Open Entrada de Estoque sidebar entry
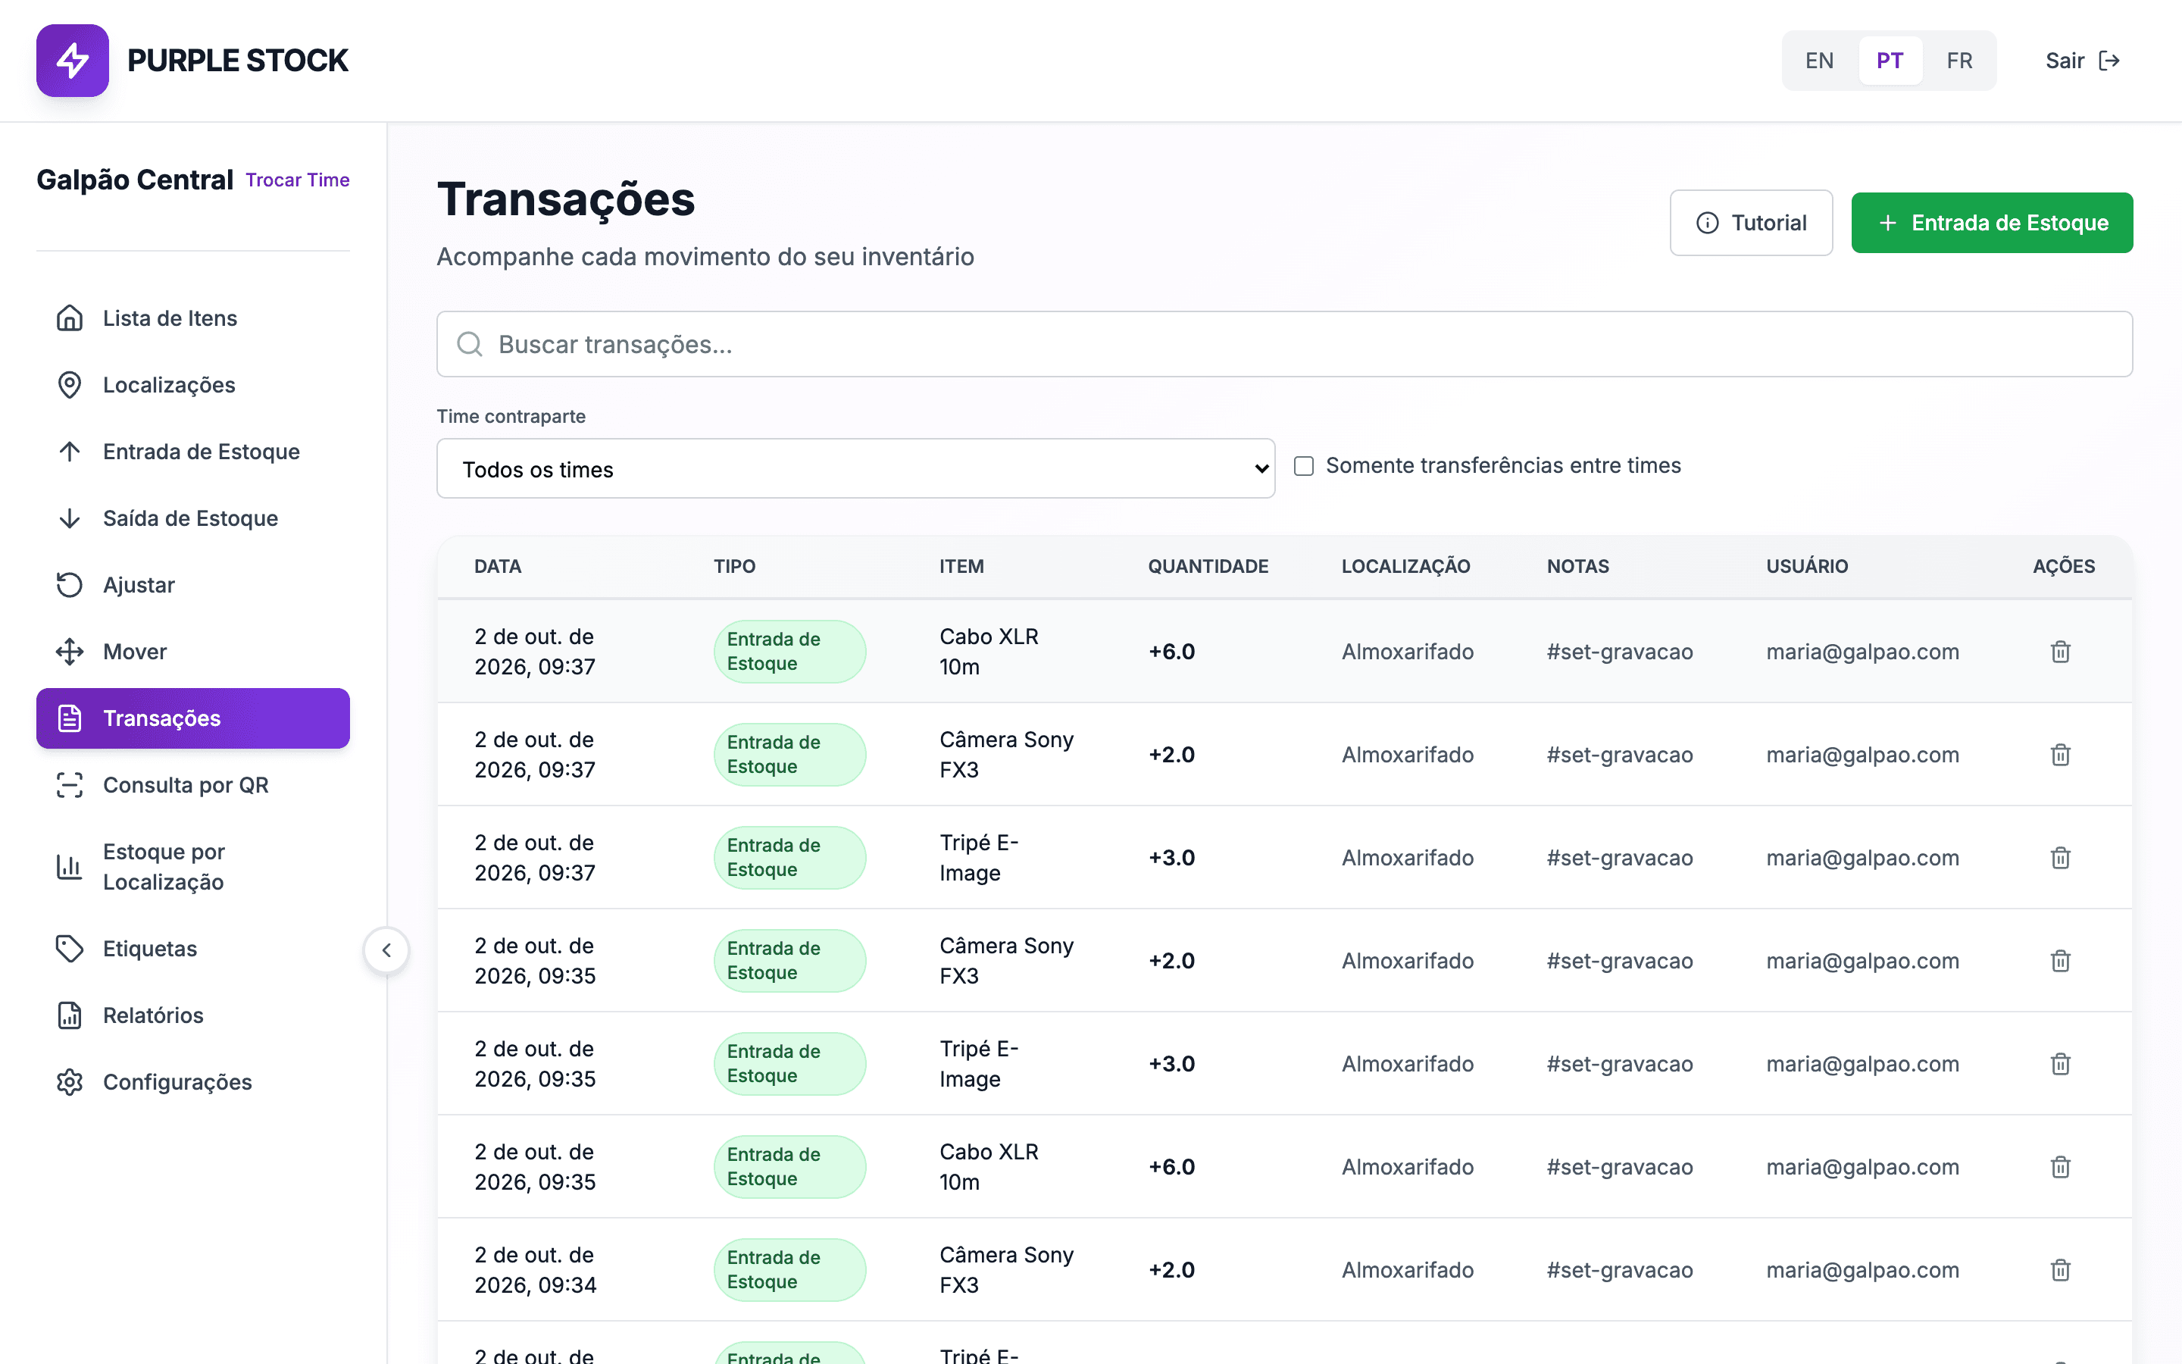Image resolution: width=2182 pixels, height=1364 pixels. 193,452
